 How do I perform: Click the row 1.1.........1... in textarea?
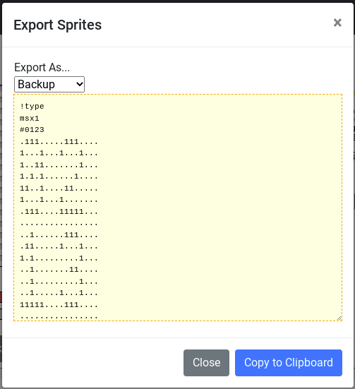59,258
